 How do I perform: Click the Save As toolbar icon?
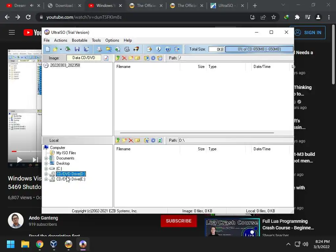pyautogui.click(x=86, y=49)
